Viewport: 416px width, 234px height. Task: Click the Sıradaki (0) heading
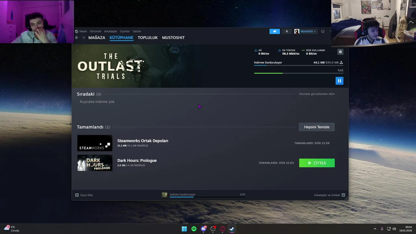point(89,94)
